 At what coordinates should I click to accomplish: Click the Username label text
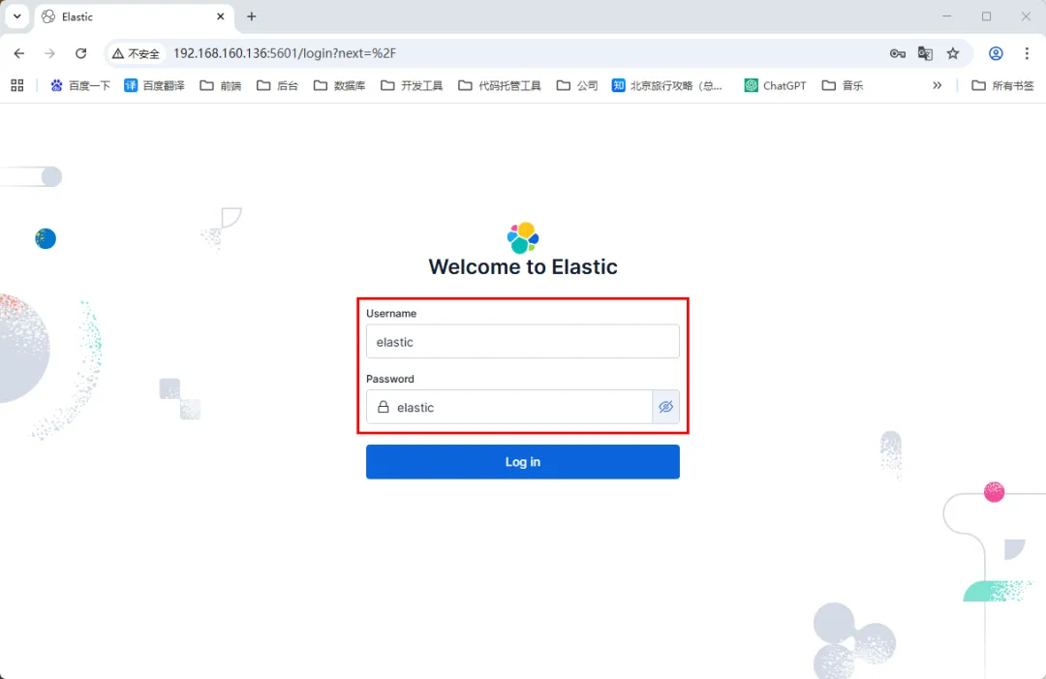[391, 314]
